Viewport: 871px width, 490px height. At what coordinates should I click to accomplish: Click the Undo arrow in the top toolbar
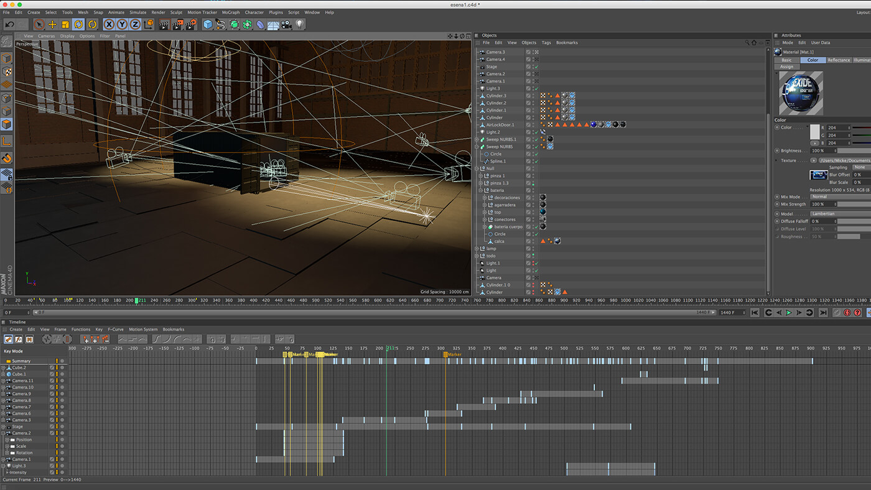pos(9,24)
